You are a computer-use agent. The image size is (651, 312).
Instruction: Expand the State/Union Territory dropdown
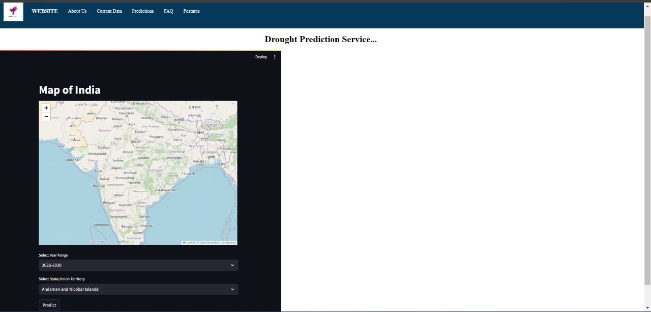(138, 289)
